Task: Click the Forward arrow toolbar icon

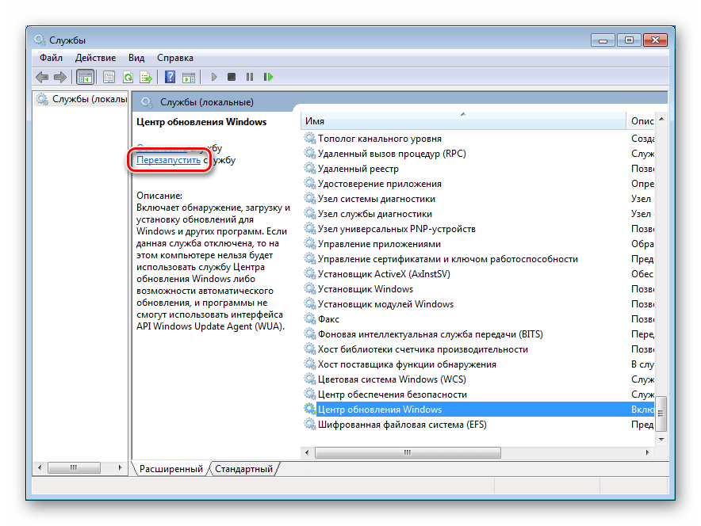Action: [59, 77]
